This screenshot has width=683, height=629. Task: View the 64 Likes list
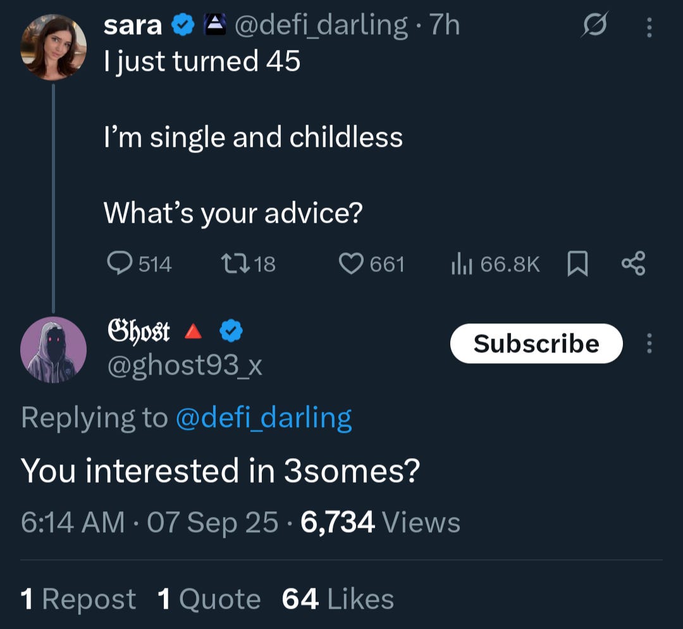click(x=338, y=599)
